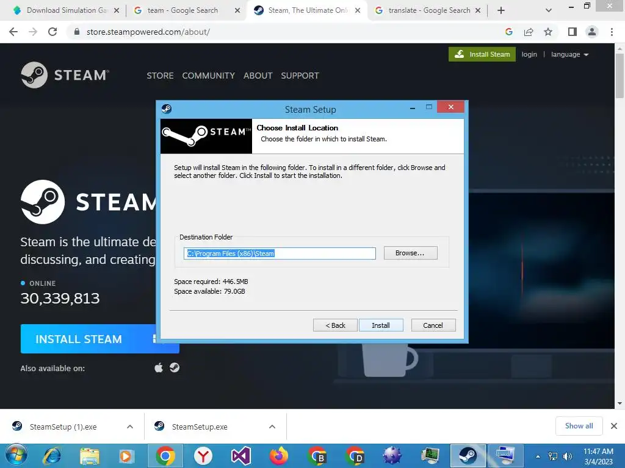Image resolution: width=625 pixels, height=468 pixels.
Task: Click the network icon in system tray
Action: coord(553,456)
